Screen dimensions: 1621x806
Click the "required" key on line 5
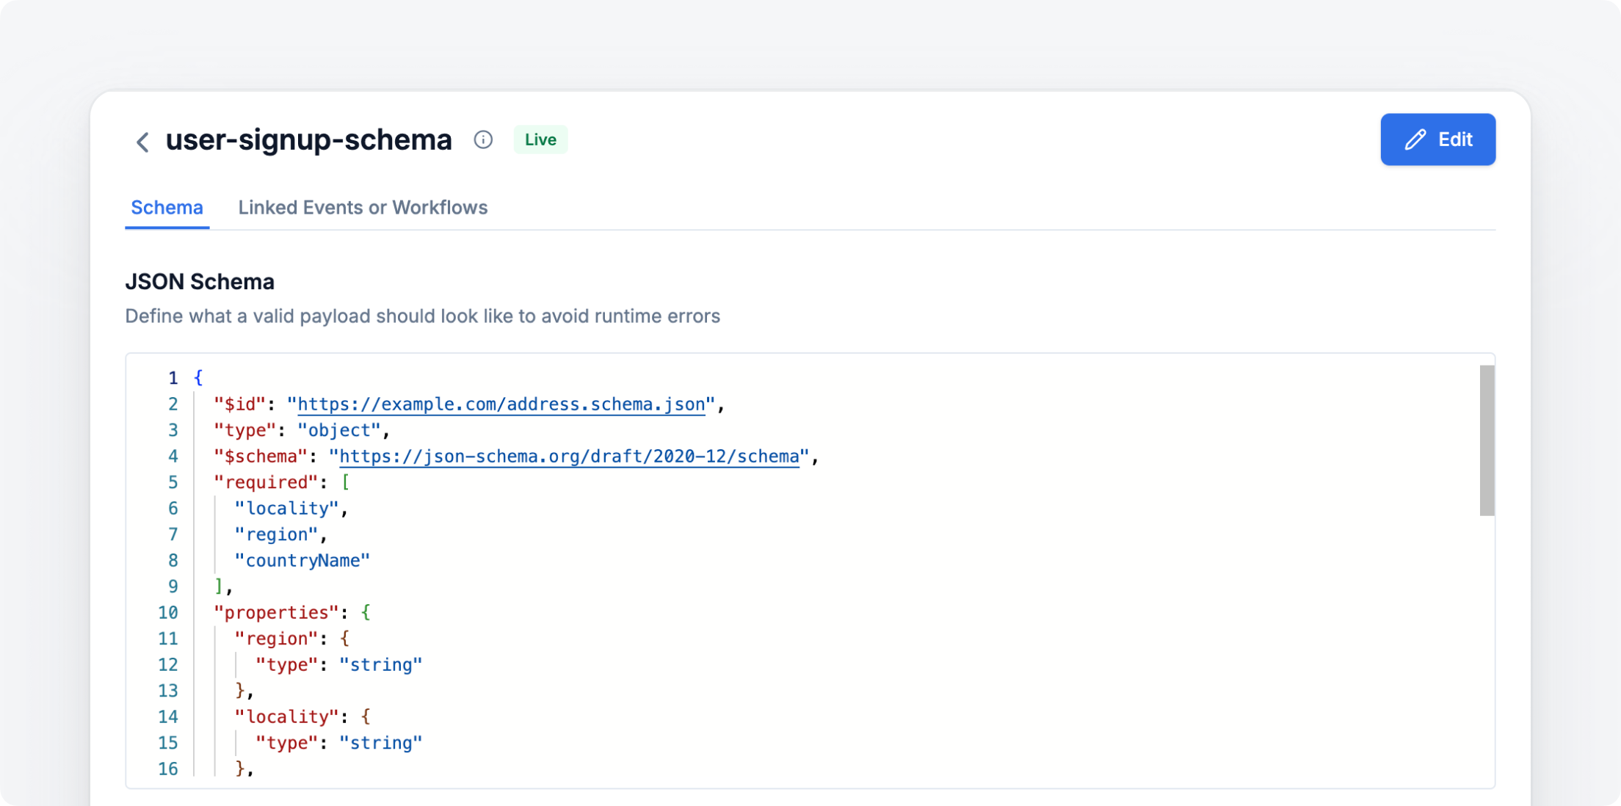click(266, 482)
